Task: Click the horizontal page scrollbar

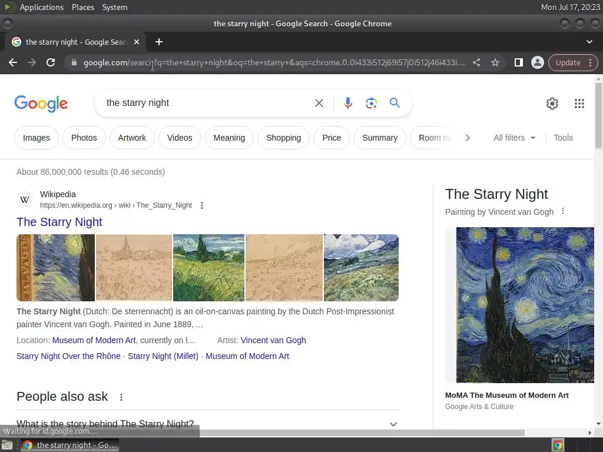Action: click(362, 433)
